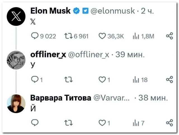This screenshot has height=135, width=179.
Task: Like Elon Musk's tweet
Action: 102,36
